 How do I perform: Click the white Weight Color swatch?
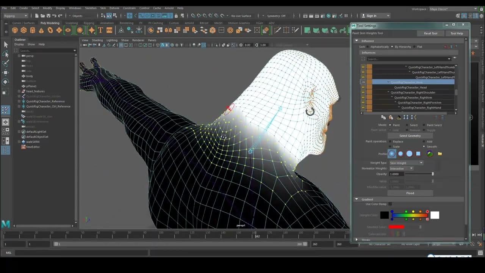coord(435,215)
